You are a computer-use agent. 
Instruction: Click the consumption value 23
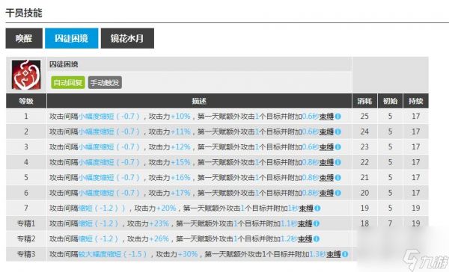tap(364, 147)
